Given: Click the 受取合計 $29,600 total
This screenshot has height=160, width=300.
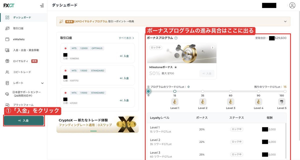Looking at the screenshot, I should pyautogui.click(x=271, y=38).
